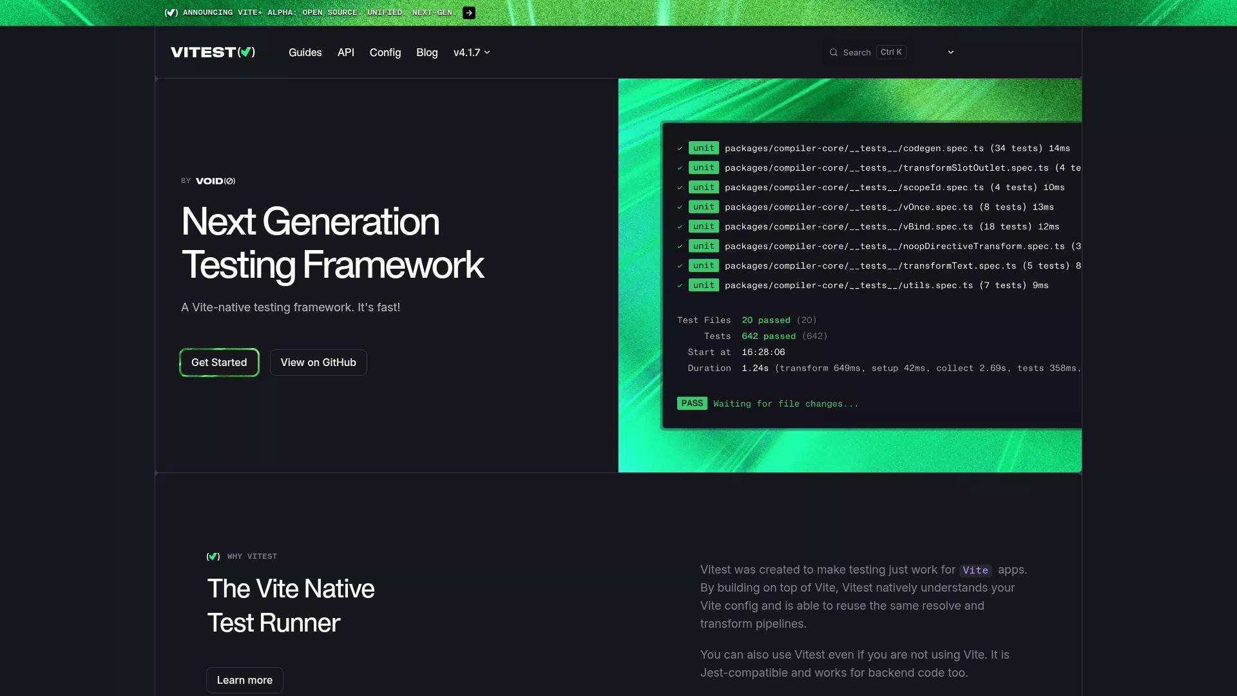
Task: Click the unit badge for utils.spec.ts
Action: click(x=704, y=285)
